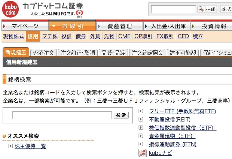232x159 pixels.
Task: Click the 株式 button in header
Action: (x=226, y=9)
